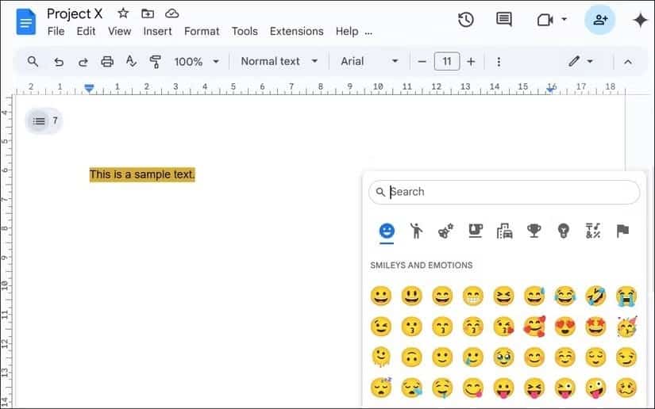655x409 pixels.
Task: Run spelling and grammar check
Action: pos(131,62)
